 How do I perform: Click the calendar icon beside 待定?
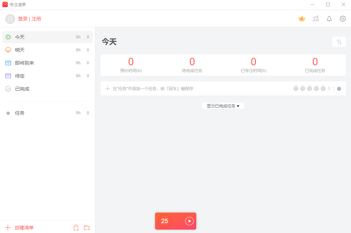click(x=8, y=76)
